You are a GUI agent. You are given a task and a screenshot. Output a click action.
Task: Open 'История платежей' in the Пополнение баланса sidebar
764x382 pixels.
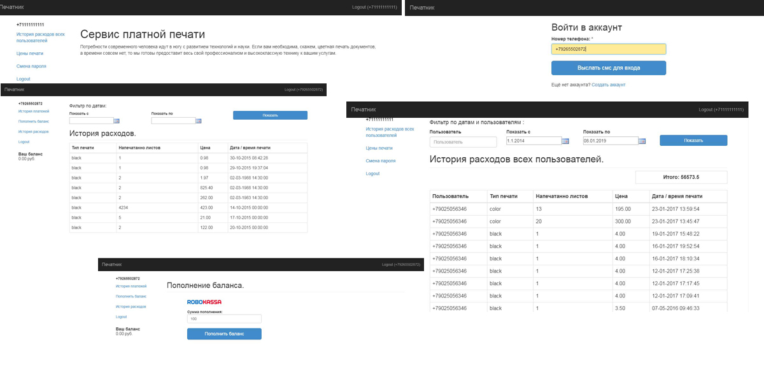tap(131, 286)
